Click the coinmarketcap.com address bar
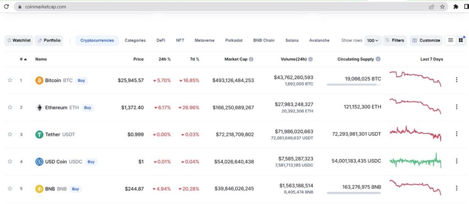This screenshot has height=204, width=469. [231, 6]
